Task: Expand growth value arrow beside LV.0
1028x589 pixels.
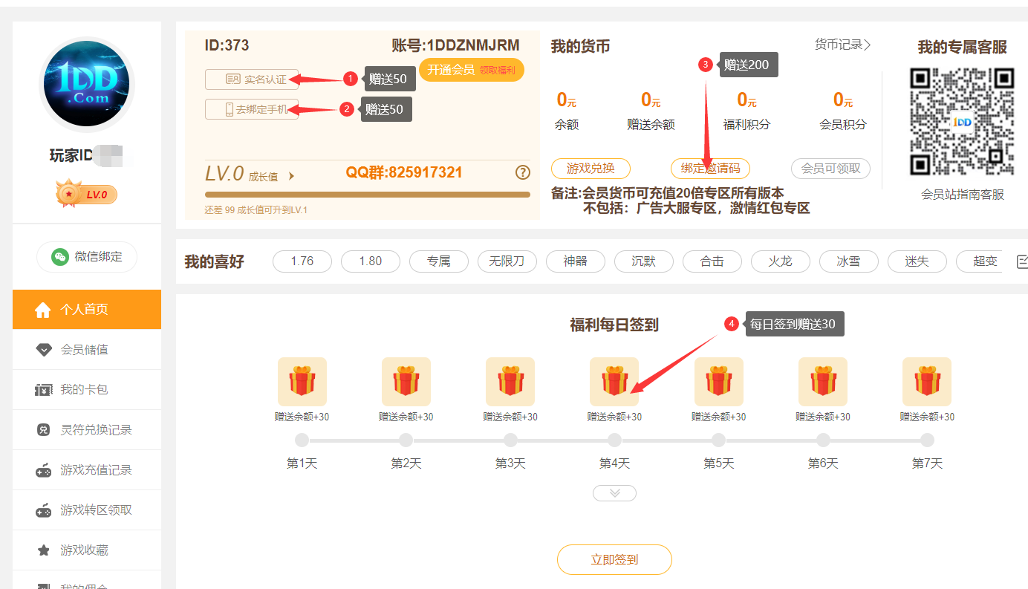Action: (x=291, y=177)
